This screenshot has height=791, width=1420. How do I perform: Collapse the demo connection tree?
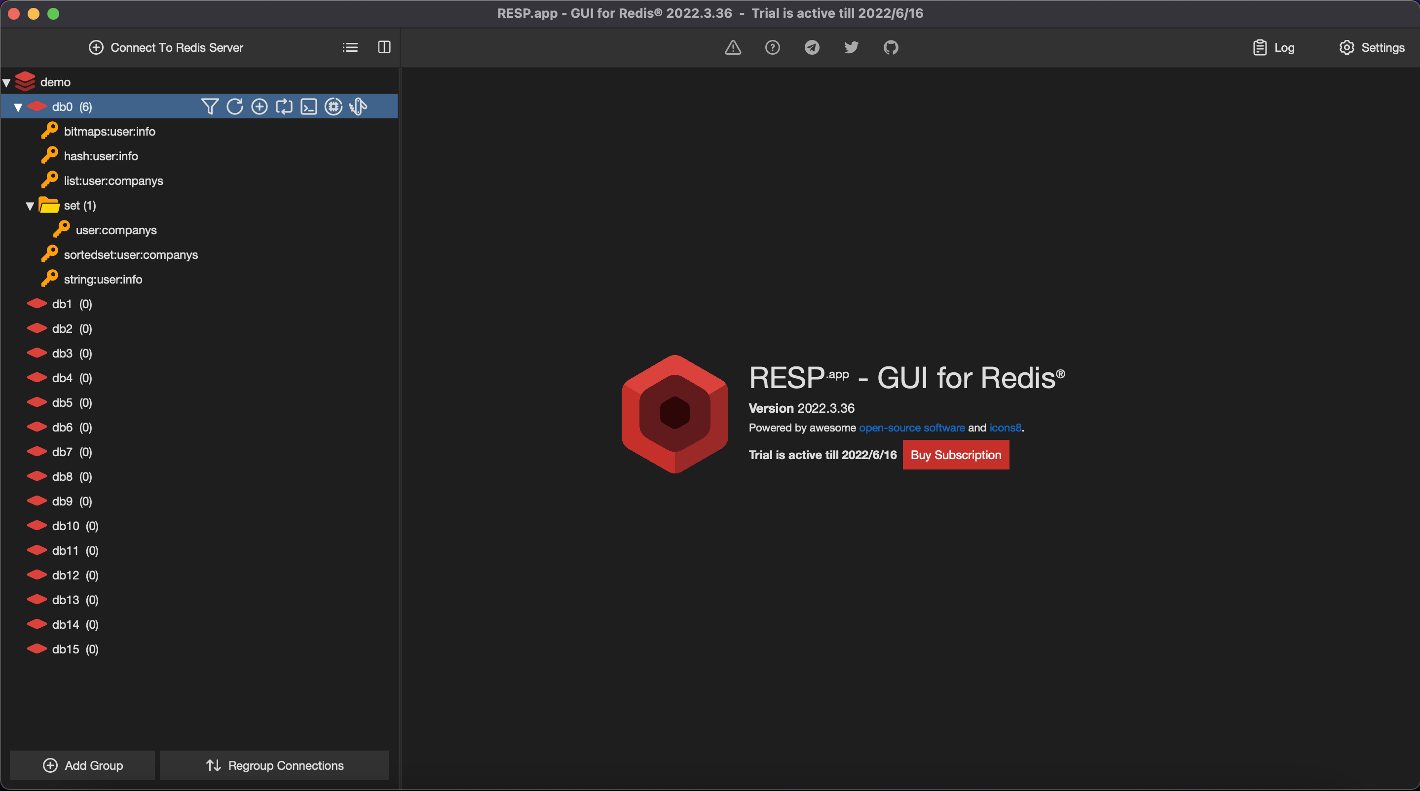point(6,83)
